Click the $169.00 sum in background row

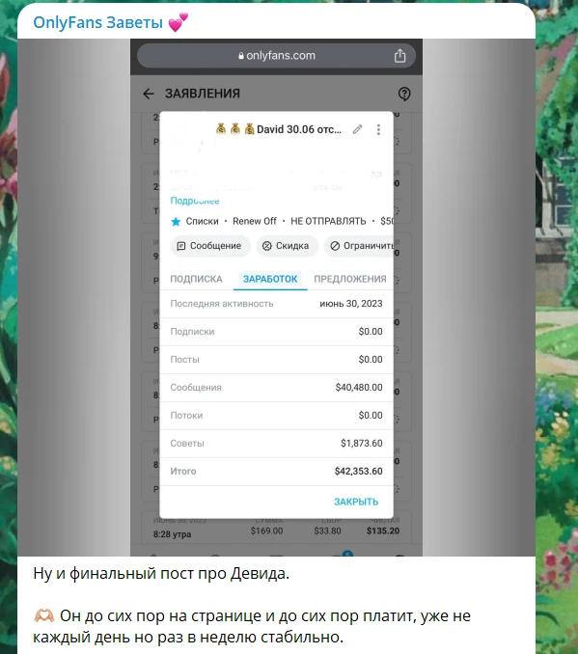point(266,531)
